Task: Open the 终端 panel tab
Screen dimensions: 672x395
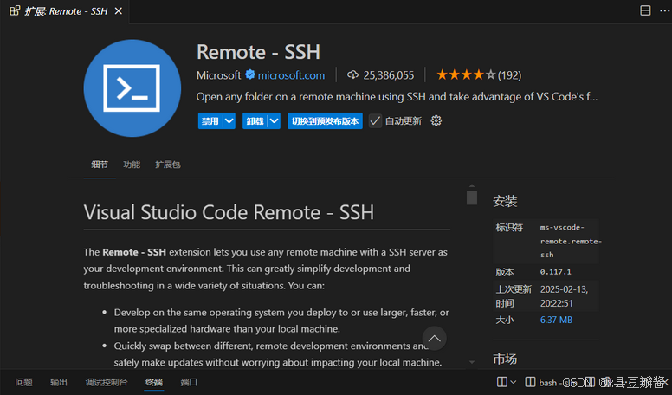Action: [x=154, y=382]
